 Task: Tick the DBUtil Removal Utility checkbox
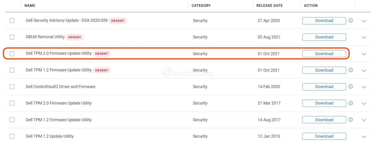click(12, 37)
